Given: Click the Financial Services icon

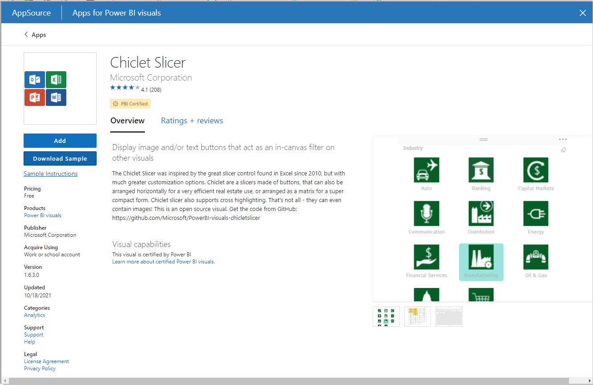Looking at the screenshot, I should [x=426, y=257].
